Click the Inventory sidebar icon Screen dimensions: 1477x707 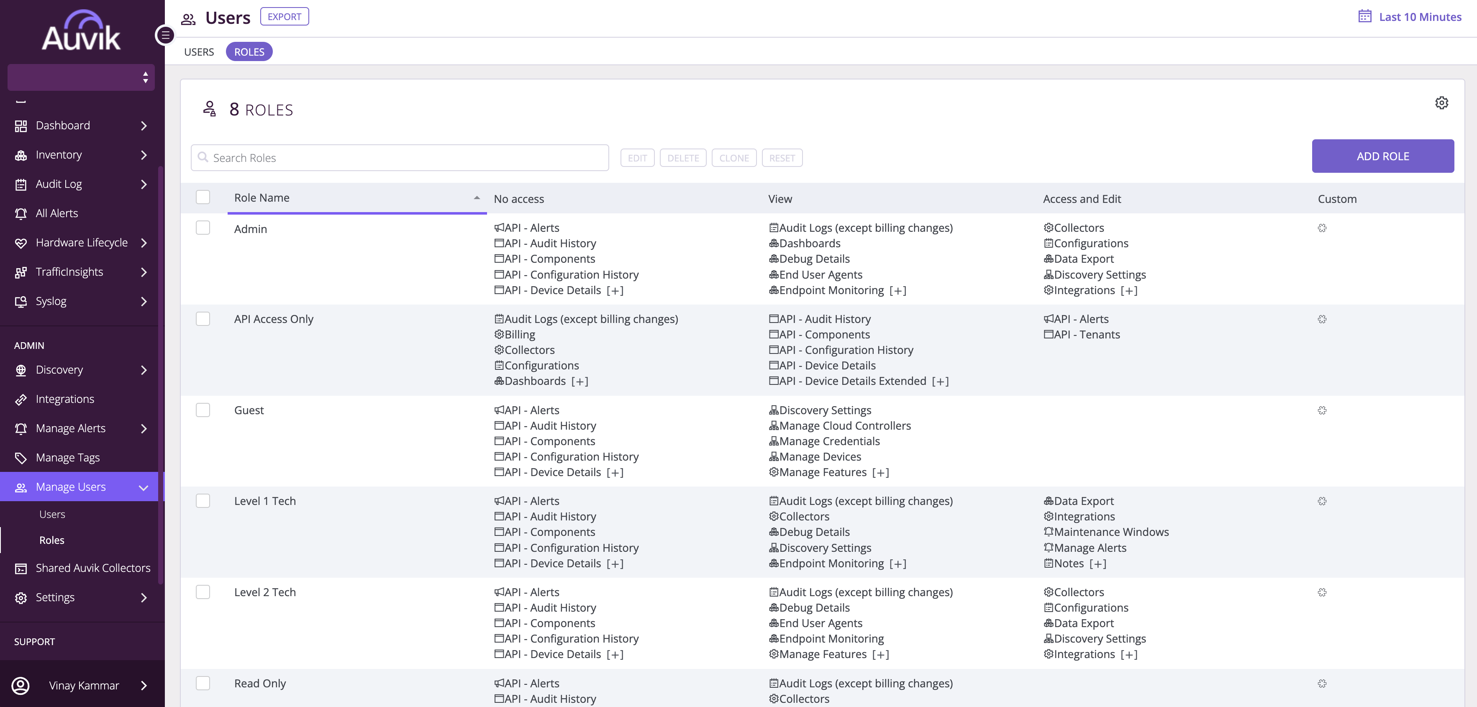(x=21, y=155)
